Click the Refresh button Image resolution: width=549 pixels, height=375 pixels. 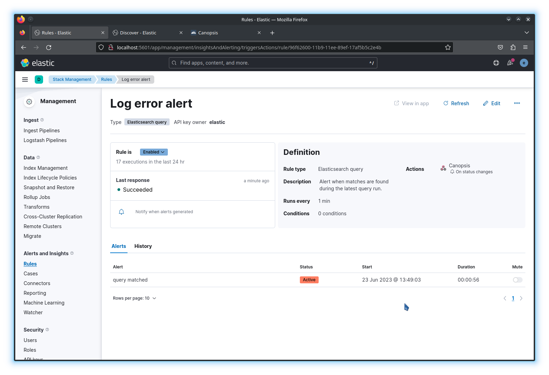coord(456,103)
